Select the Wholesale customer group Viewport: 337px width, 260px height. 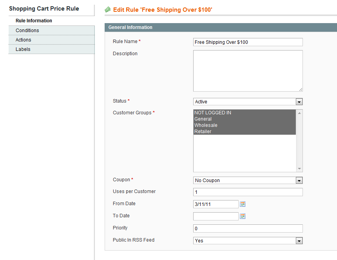click(245, 125)
